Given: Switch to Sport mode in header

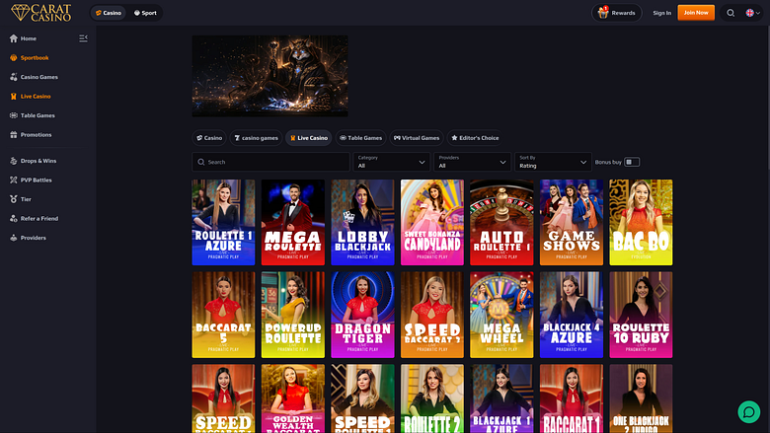Looking at the screenshot, I should coord(145,13).
